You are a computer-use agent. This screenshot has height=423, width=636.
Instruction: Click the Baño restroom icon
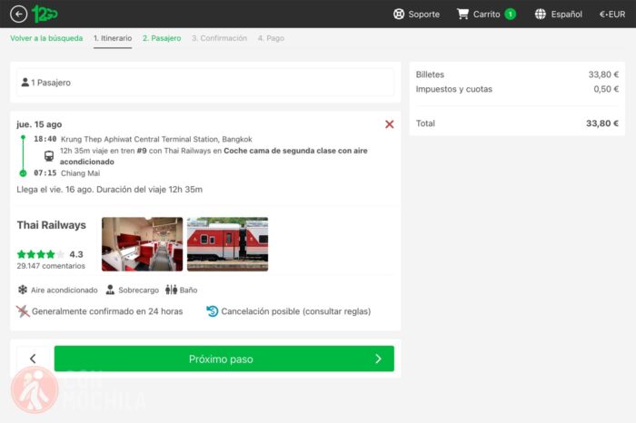(171, 290)
